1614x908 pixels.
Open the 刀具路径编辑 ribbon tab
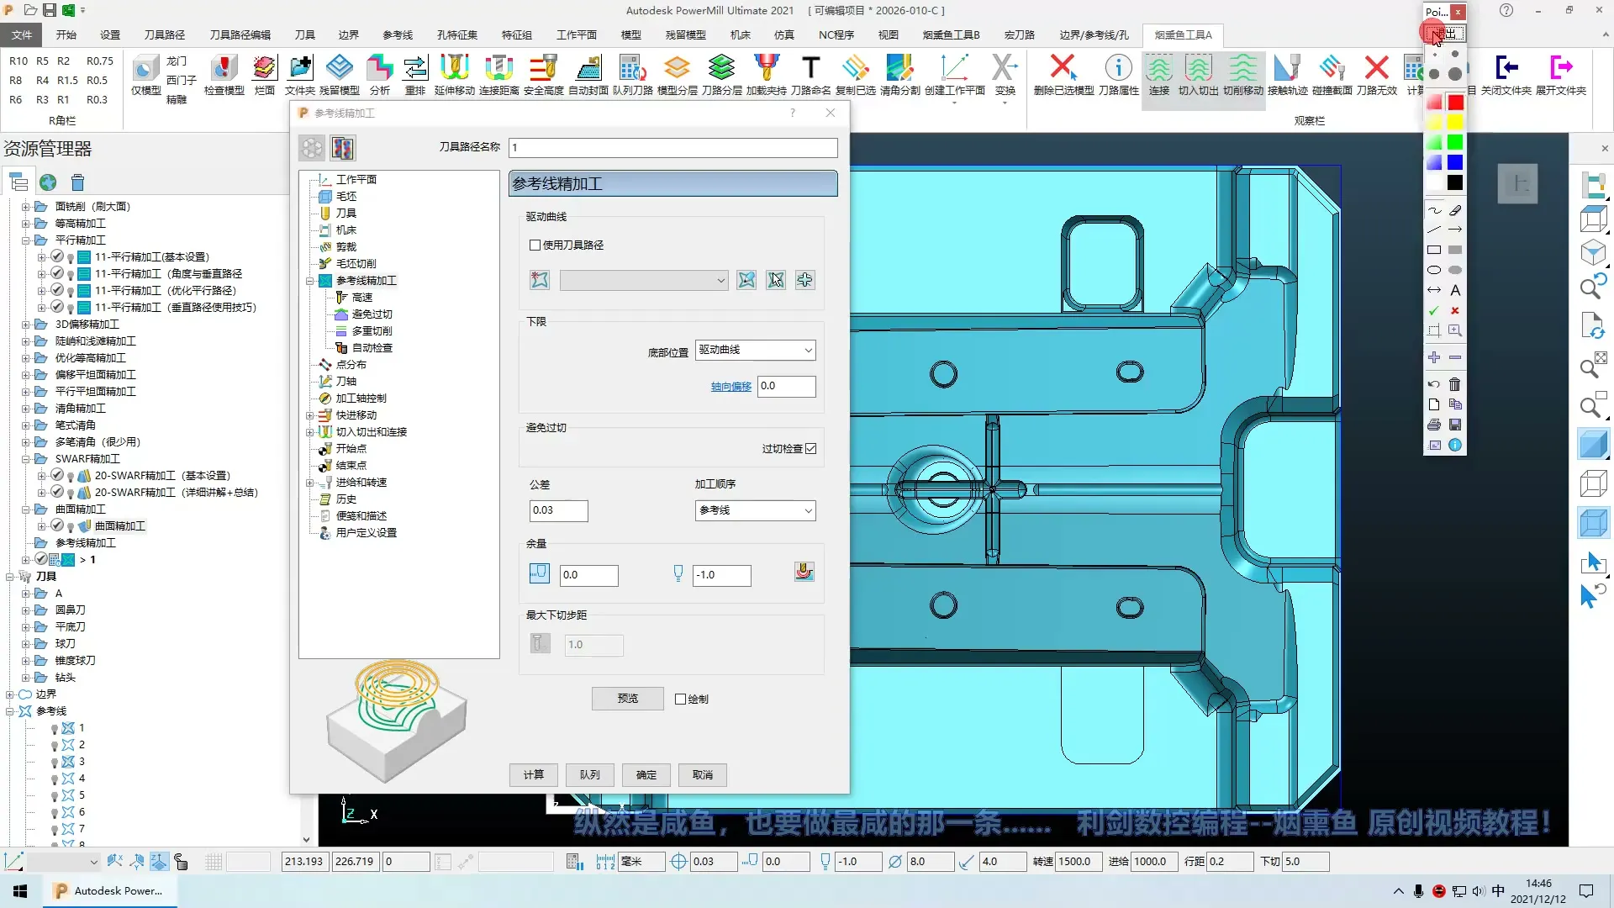[240, 34]
